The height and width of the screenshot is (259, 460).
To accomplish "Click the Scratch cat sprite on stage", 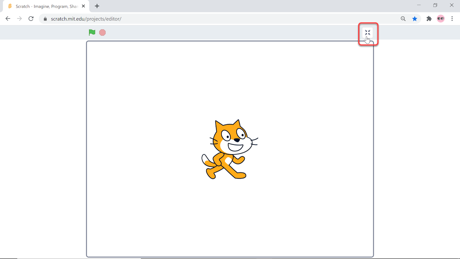I will [230, 149].
